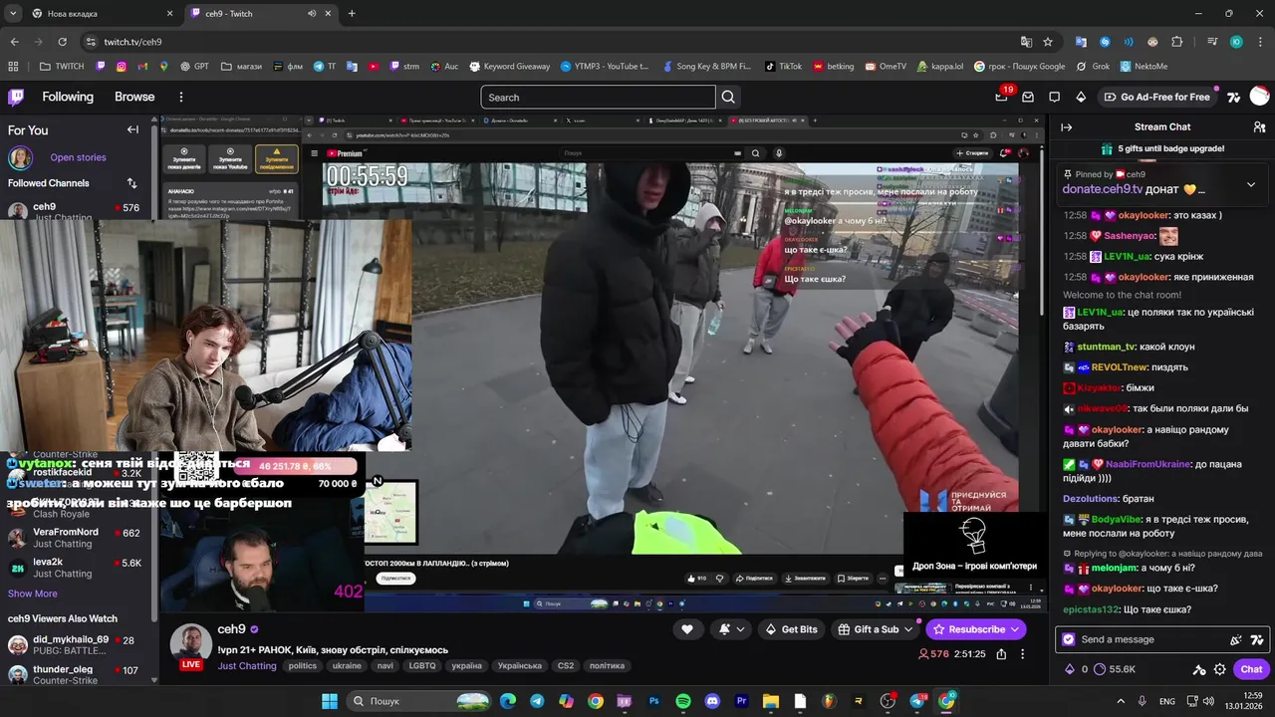Screen dimensions: 1275x717
Task: Open Whispers speech bubble icon
Action: click(1055, 97)
